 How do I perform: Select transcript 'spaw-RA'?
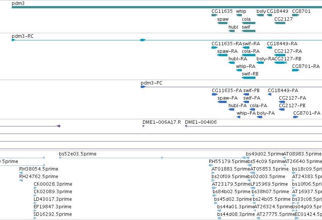tap(227, 51)
